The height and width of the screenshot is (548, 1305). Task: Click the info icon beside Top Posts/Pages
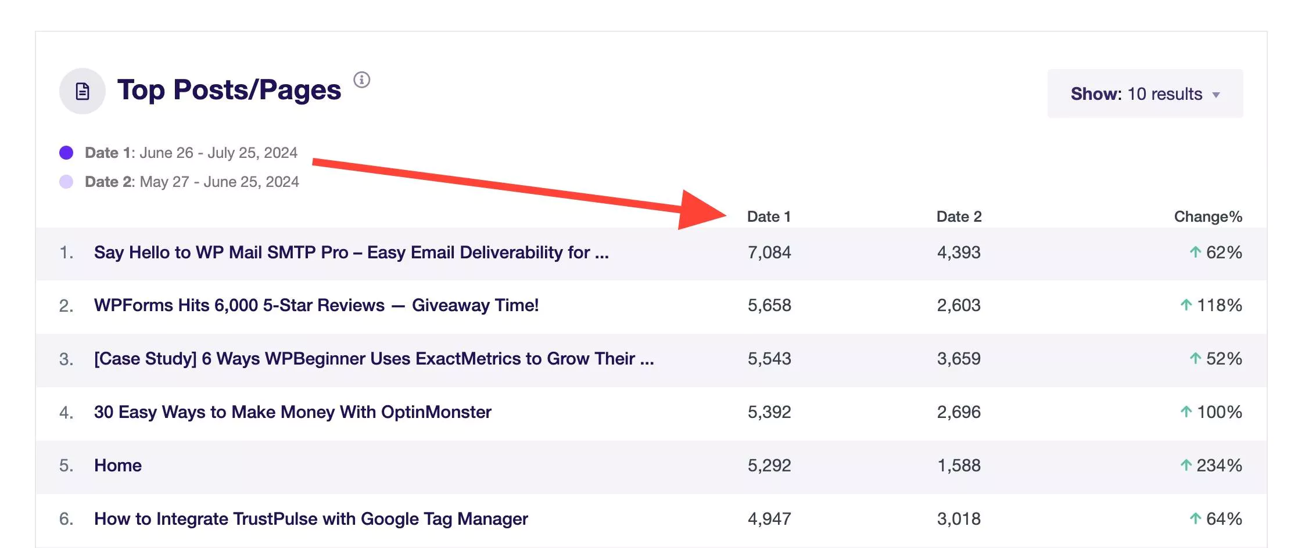[362, 80]
